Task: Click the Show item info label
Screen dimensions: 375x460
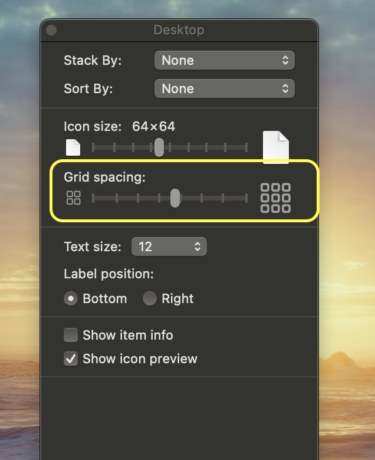Action: pyautogui.click(x=128, y=335)
